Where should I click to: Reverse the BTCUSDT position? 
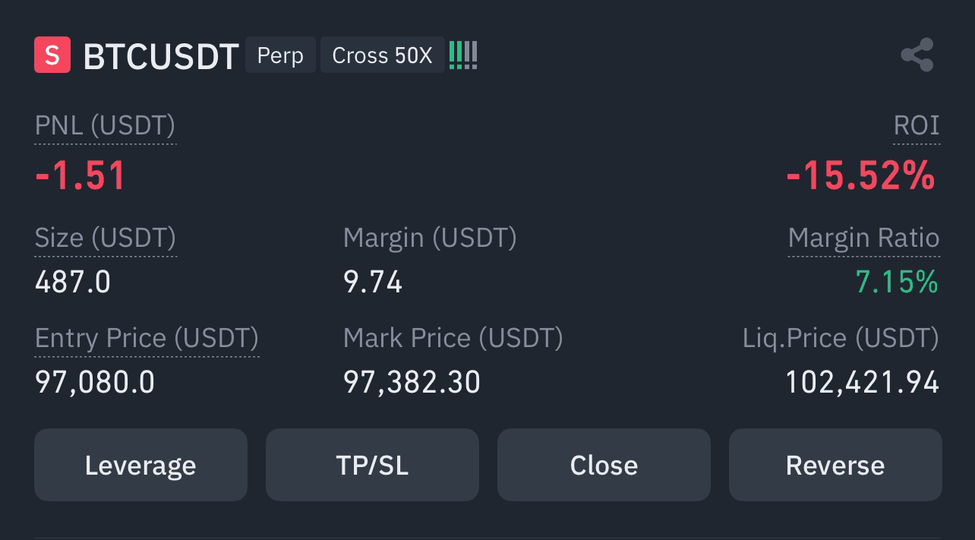pos(835,465)
